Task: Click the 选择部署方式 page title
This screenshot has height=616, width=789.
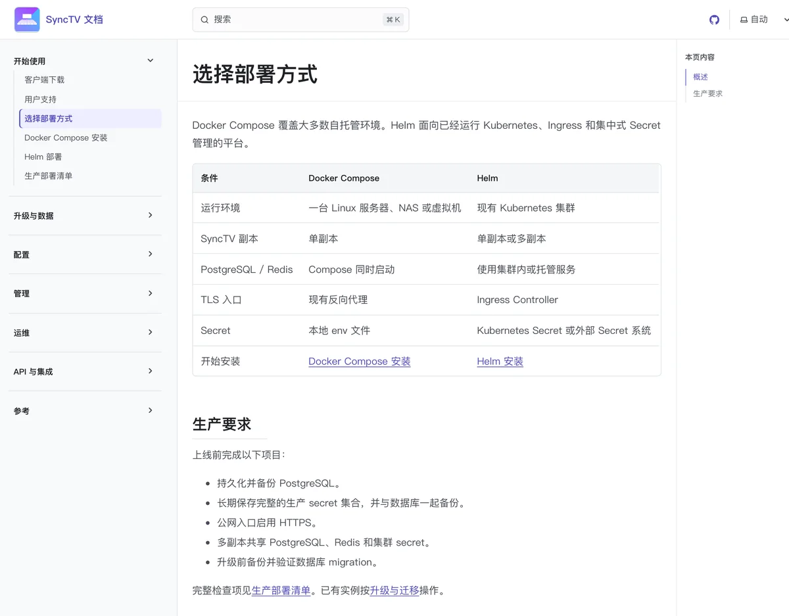Action: point(255,74)
